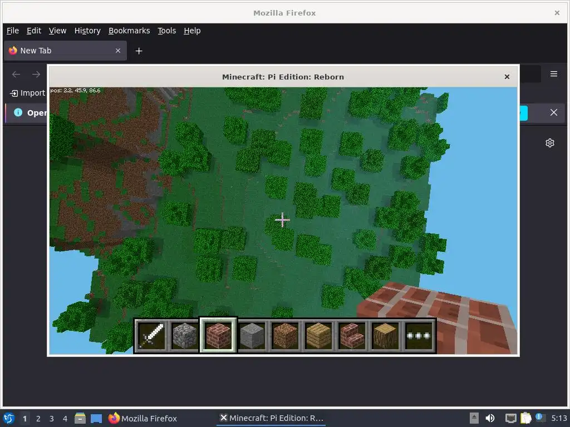Select the brick block hotbar slot
The image size is (570, 427).
218,335
